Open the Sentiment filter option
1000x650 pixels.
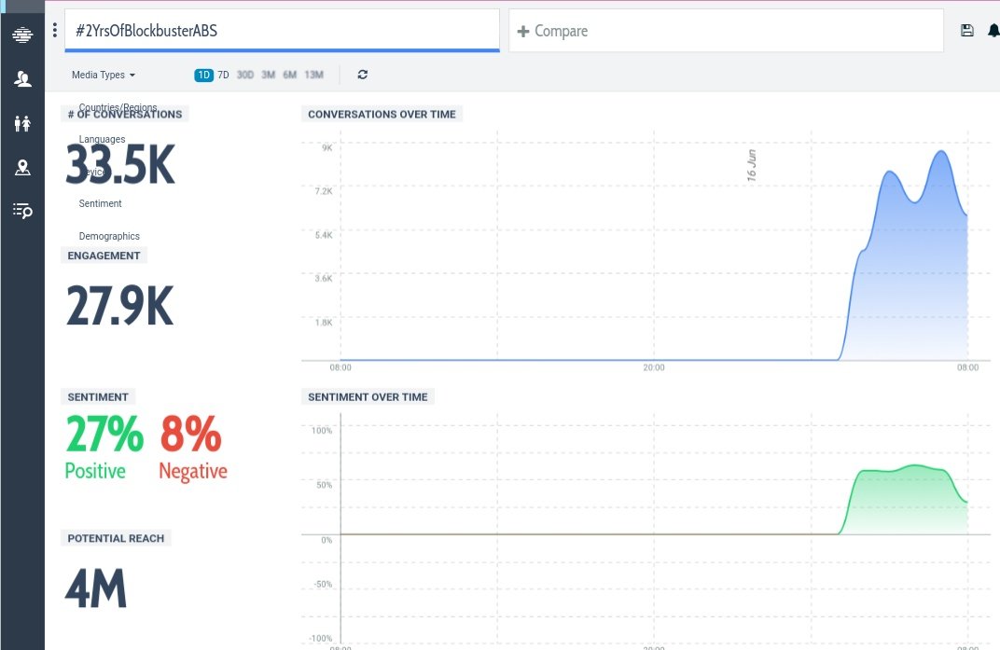click(x=100, y=203)
